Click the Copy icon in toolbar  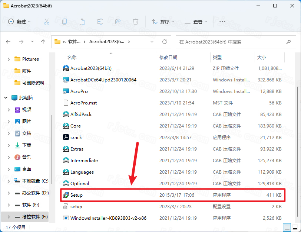[65, 22]
